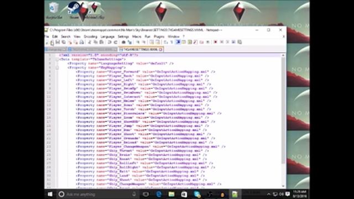Click the Open file toolbar icon
This screenshot has height=199, width=354.
(x=52, y=42)
